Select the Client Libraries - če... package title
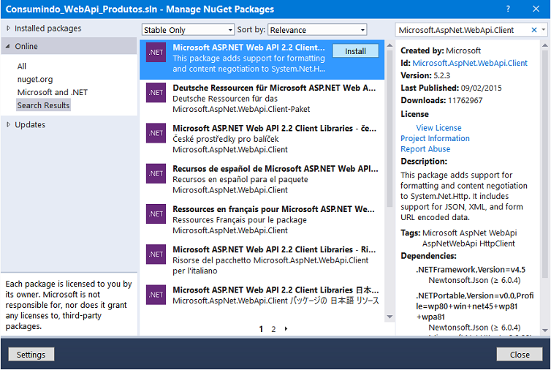Image resolution: width=551 pixels, height=370 pixels. pos(274,128)
